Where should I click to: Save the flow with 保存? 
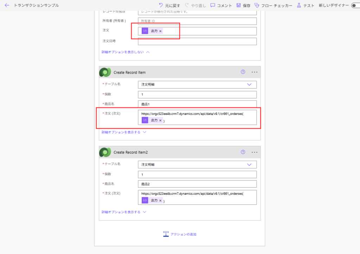click(243, 5)
